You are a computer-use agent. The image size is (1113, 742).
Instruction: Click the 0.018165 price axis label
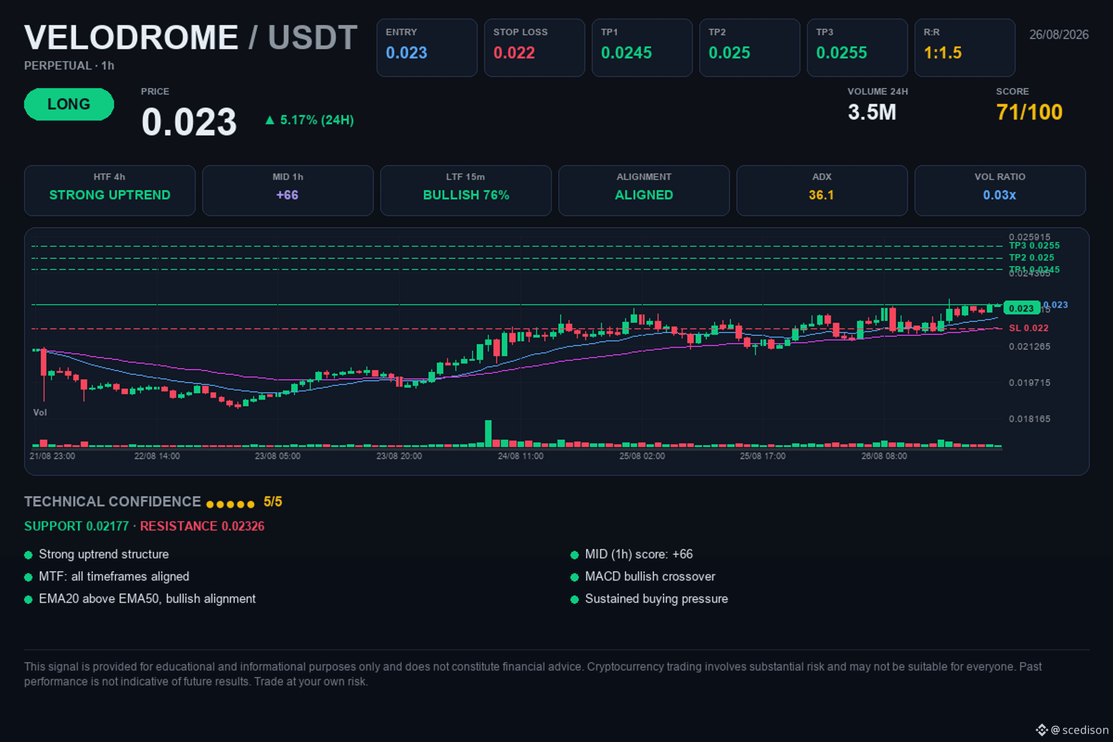coord(1029,419)
